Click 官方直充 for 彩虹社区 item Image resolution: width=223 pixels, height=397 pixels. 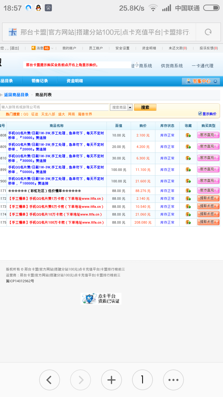tap(208, 190)
